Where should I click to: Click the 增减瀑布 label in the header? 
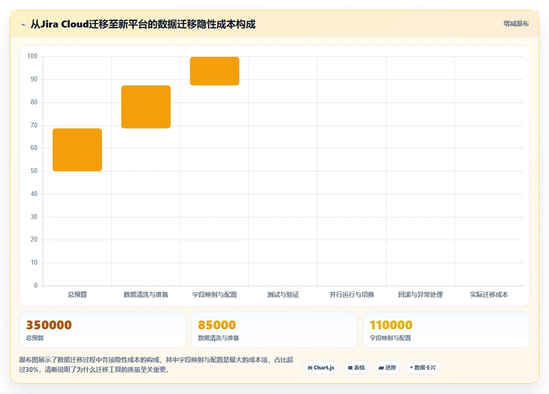click(x=516, y=24)
